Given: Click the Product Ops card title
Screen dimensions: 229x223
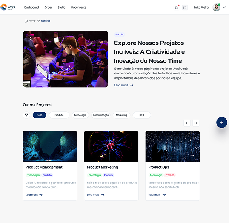Looking at the screenshot, I should (159, 167).
